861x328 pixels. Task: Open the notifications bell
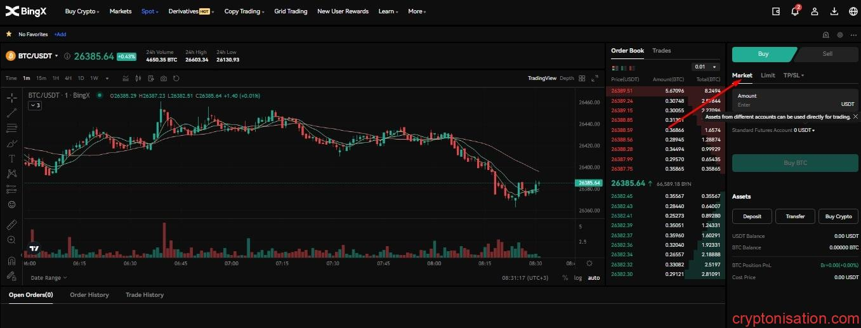tap(795, 11)
